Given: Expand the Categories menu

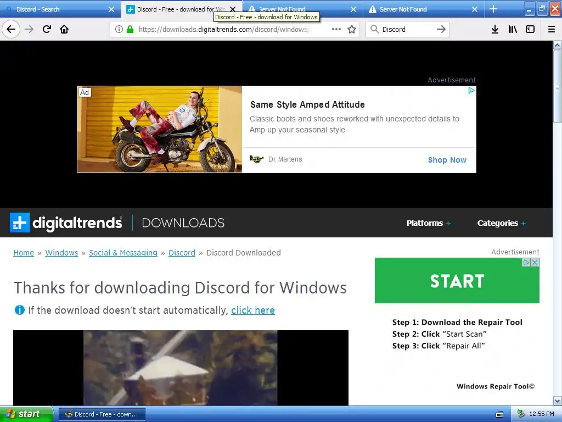Looking at the screenshot, I should click(x=502, y=223).
